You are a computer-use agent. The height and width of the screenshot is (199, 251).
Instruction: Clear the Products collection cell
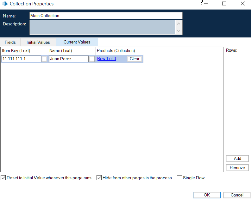(x=135, y=59)
